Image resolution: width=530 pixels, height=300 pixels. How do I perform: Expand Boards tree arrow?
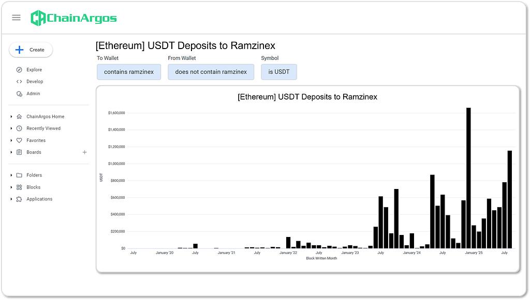tap(11, 152)
